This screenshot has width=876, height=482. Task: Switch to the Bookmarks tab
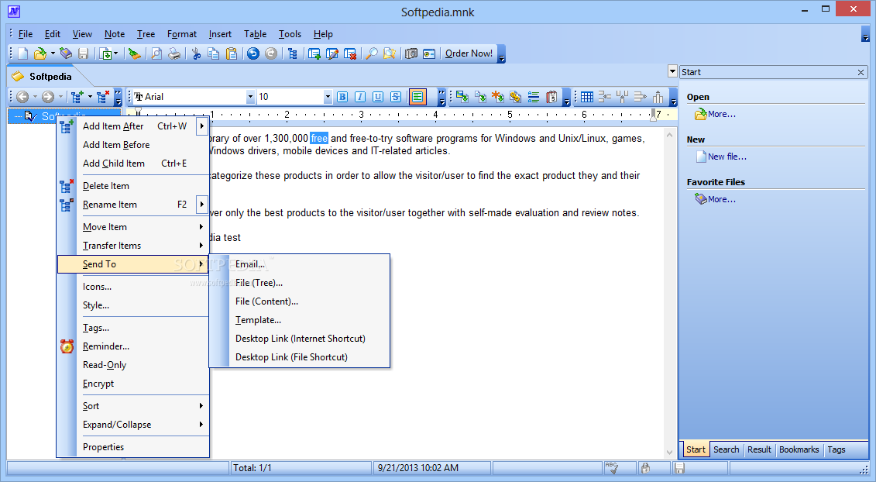pyautogui.click(x=799, y=449)
